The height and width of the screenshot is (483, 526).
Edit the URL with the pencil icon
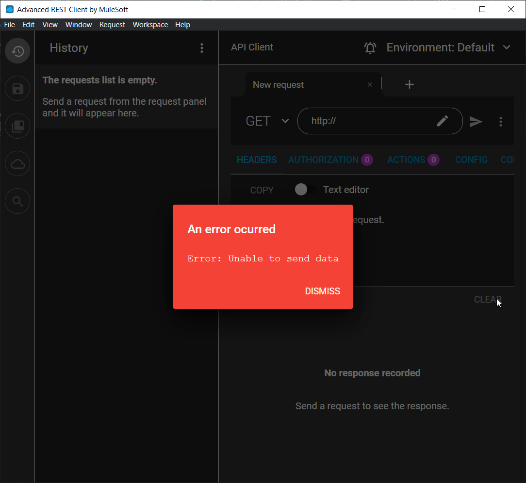point(443,121)
